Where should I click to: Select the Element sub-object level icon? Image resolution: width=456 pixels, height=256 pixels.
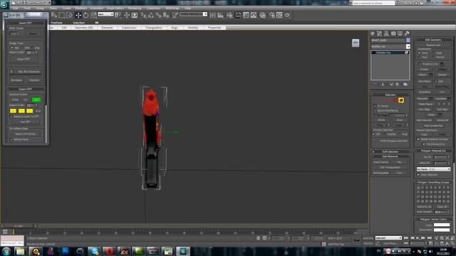click(401, 100)
